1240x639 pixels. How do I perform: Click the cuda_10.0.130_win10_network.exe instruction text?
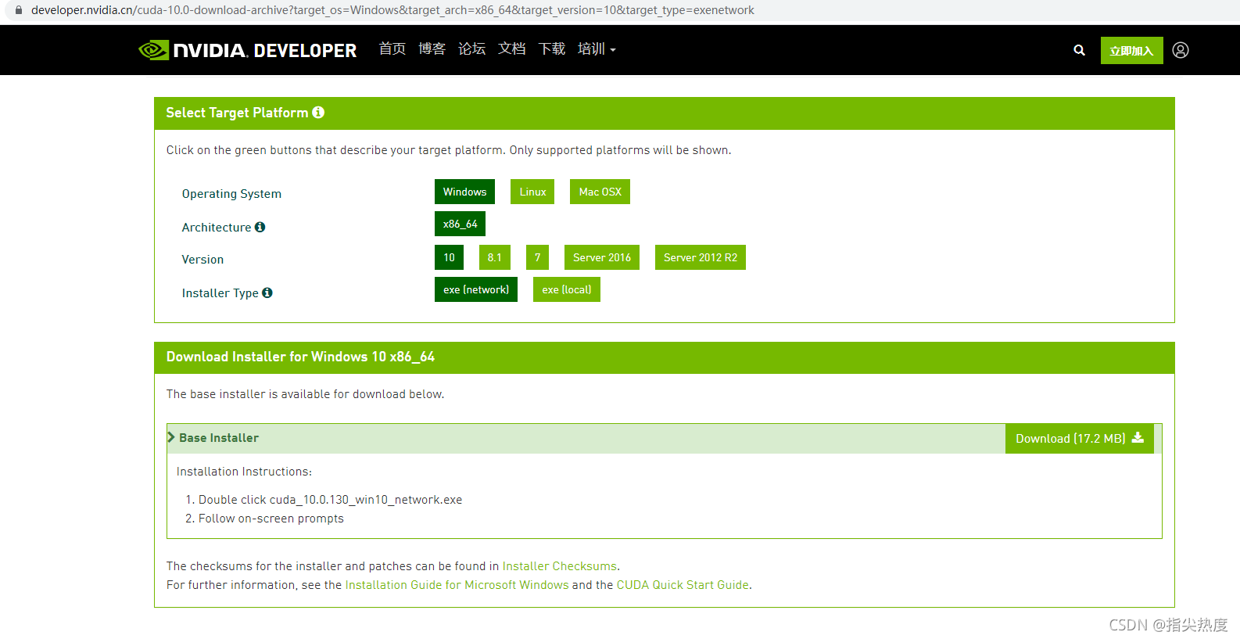[366, 500]
